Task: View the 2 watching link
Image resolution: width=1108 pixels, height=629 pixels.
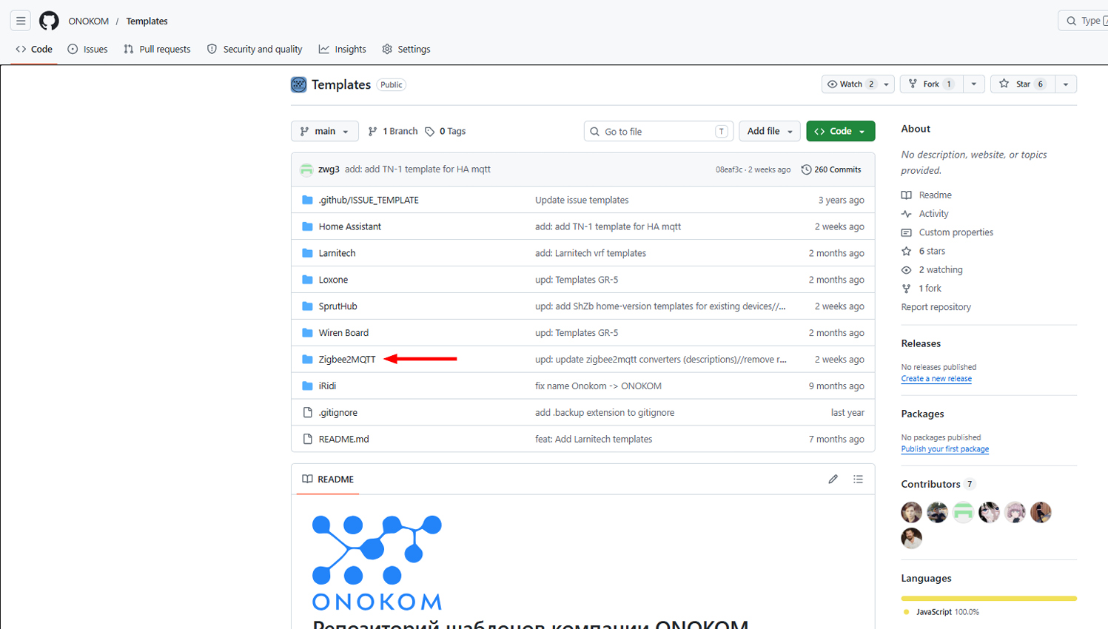Action: [x=932, y=270]
